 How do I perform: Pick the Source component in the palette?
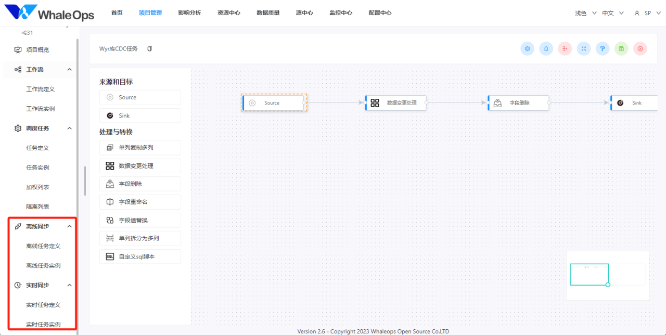tap(140, 97)
